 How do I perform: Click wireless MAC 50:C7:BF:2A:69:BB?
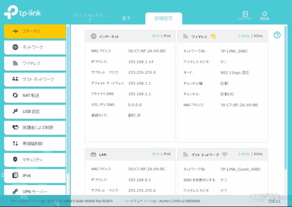(x=239, y=105)
